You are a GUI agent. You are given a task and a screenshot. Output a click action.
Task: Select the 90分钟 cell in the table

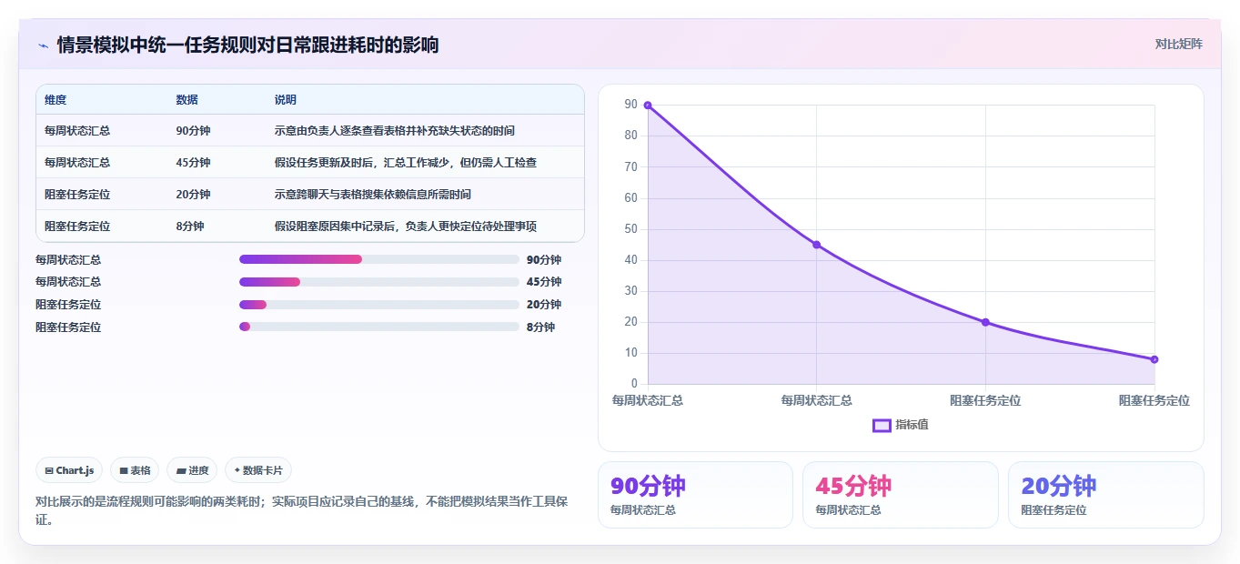193,131
